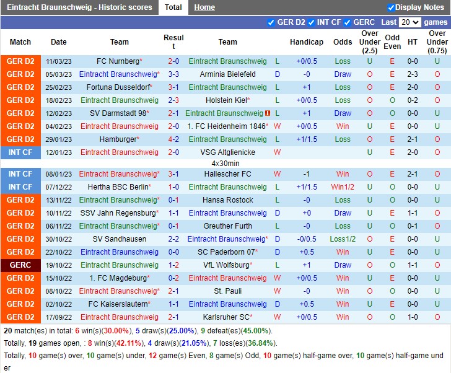
Task: Click St. Pauli team name
Action: tap(227, 291)
